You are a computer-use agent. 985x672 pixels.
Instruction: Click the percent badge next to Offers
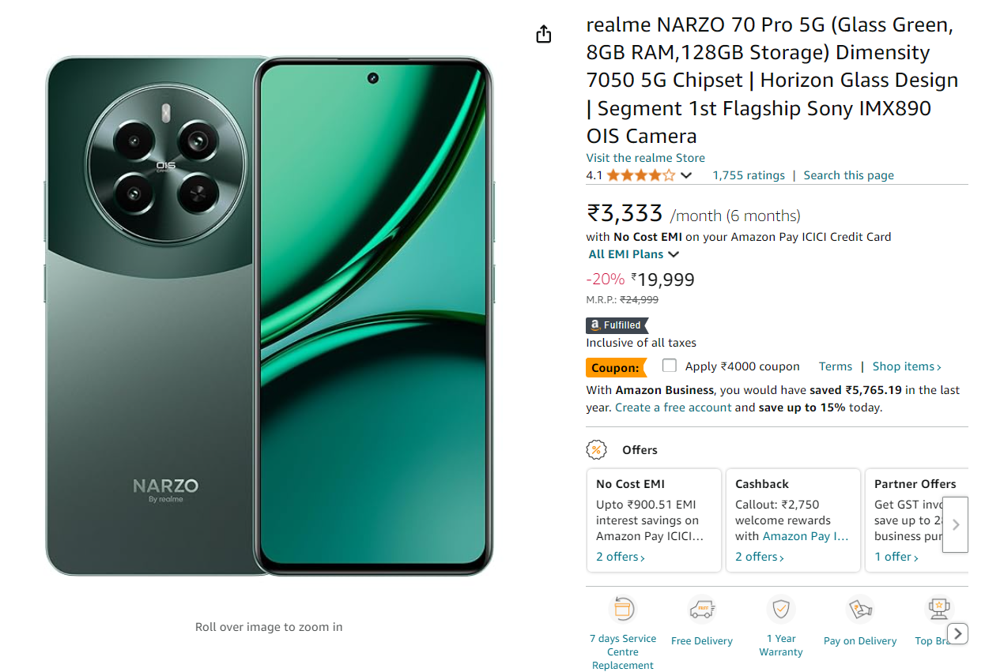pos(597,449)
